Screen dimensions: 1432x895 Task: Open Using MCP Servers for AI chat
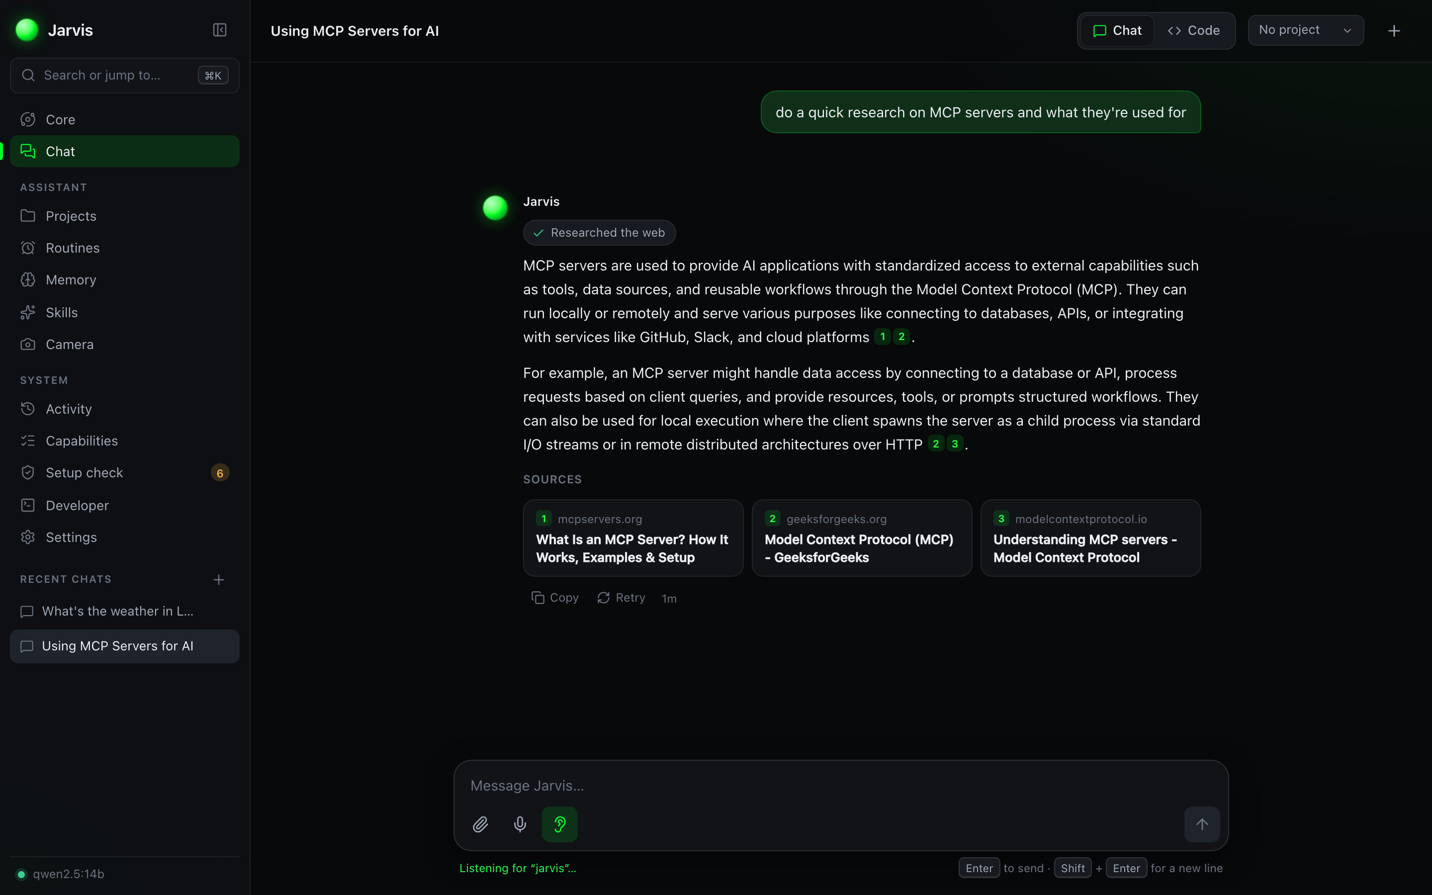tap(125, 646)
